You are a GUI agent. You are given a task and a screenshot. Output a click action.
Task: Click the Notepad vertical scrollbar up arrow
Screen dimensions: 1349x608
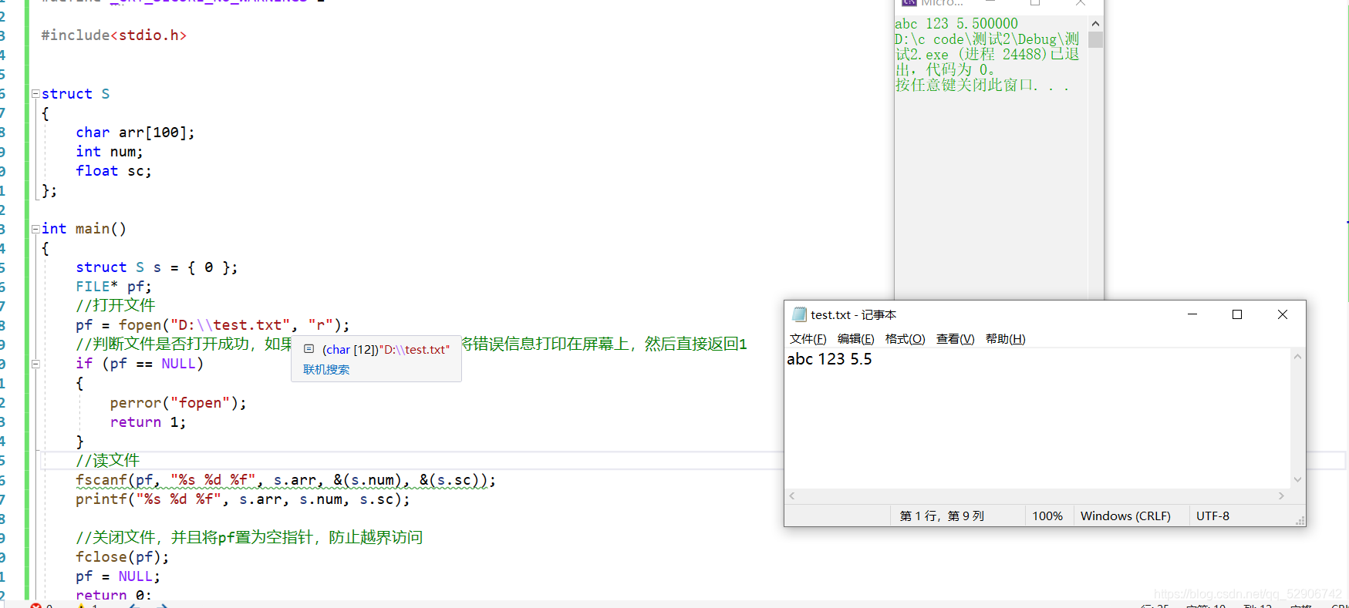(x=1297, y=357)
